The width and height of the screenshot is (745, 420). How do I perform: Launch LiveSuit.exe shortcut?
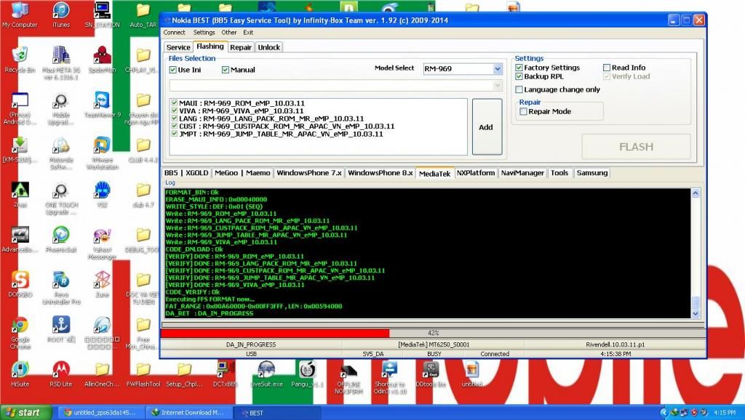click(x=266, y=374)
